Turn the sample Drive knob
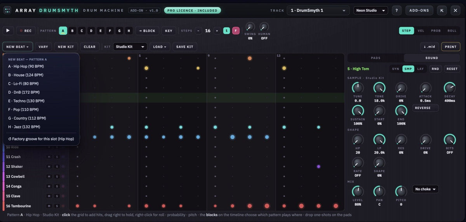Image resolution: width=466 pixels, height=222 pixels. [x=401, y=88]
